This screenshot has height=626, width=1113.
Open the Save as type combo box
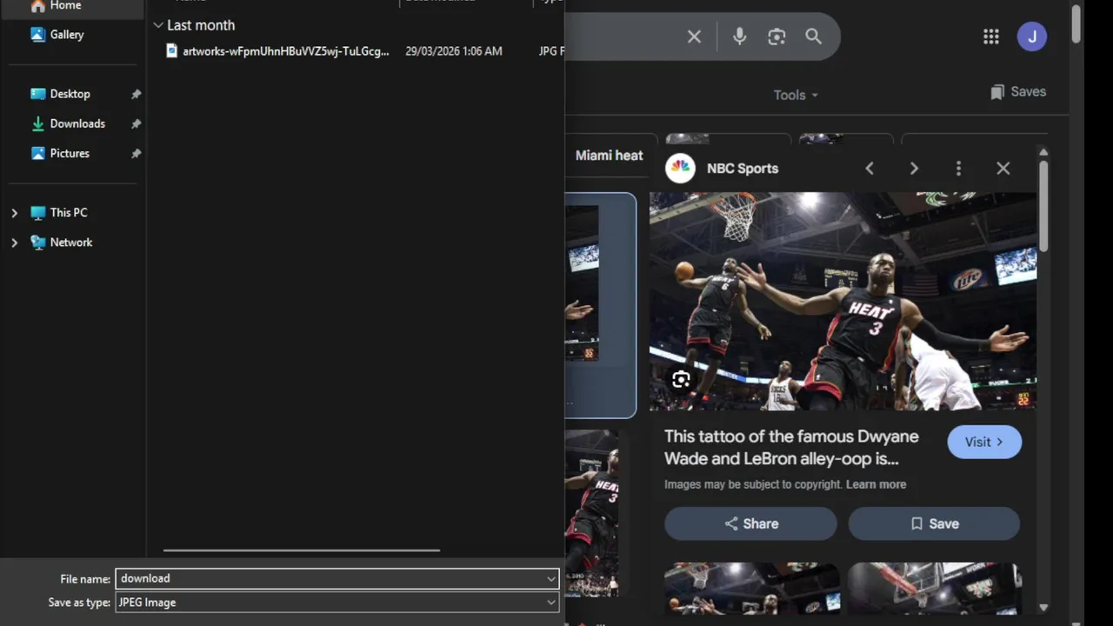pos(337,603)
